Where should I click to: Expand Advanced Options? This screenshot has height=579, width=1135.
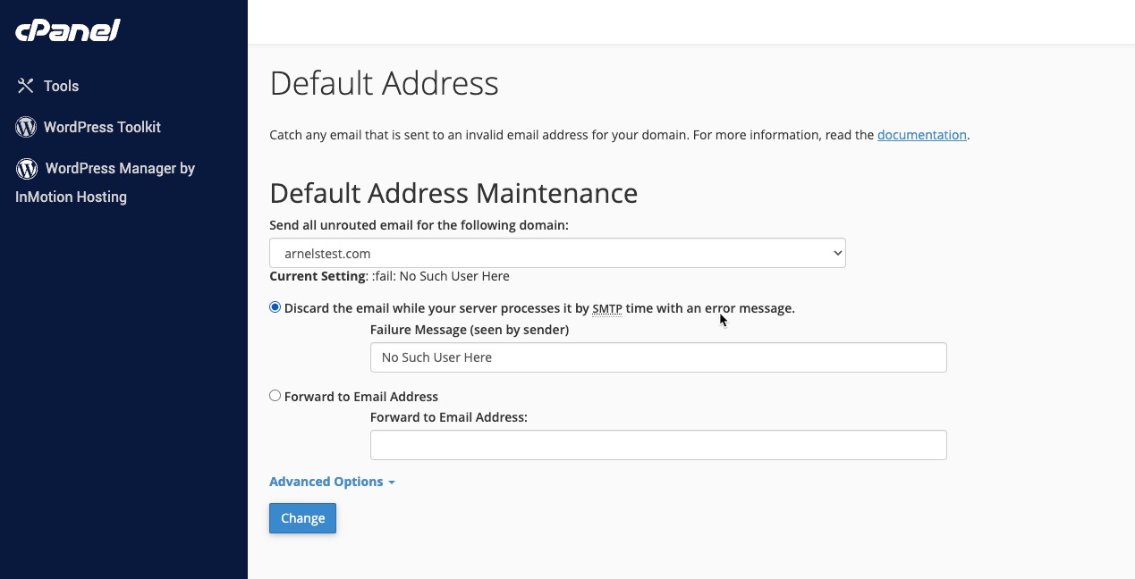coord(326,482)
